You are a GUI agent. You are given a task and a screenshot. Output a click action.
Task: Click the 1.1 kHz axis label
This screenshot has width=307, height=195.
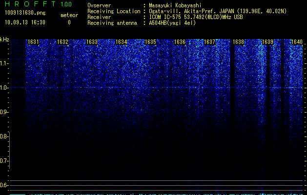[x=4, y=63]
